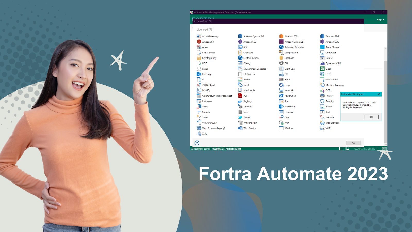Open the help question mark icon
This screenshot has width=412, height=232.
pos(197,143)
